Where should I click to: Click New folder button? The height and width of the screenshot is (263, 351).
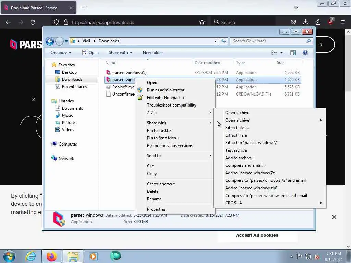pos(153,53)
